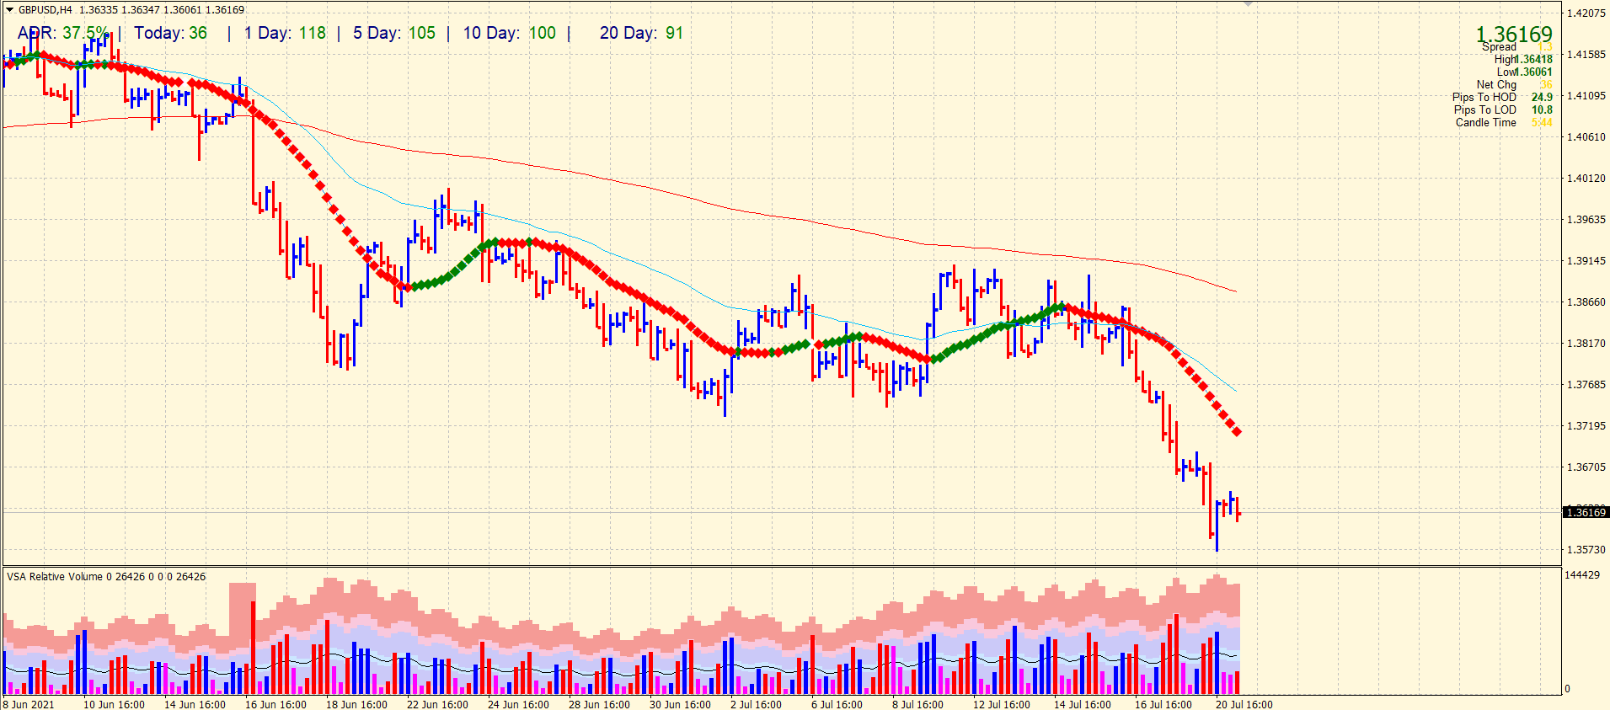Click the '12 Jul 16:00' time label

(x=1002, y=705)
